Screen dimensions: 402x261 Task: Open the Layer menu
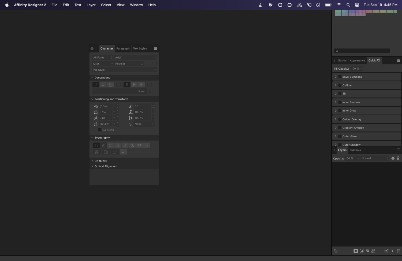[91, 5]
